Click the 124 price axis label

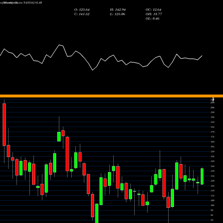(x=212, y=186)
